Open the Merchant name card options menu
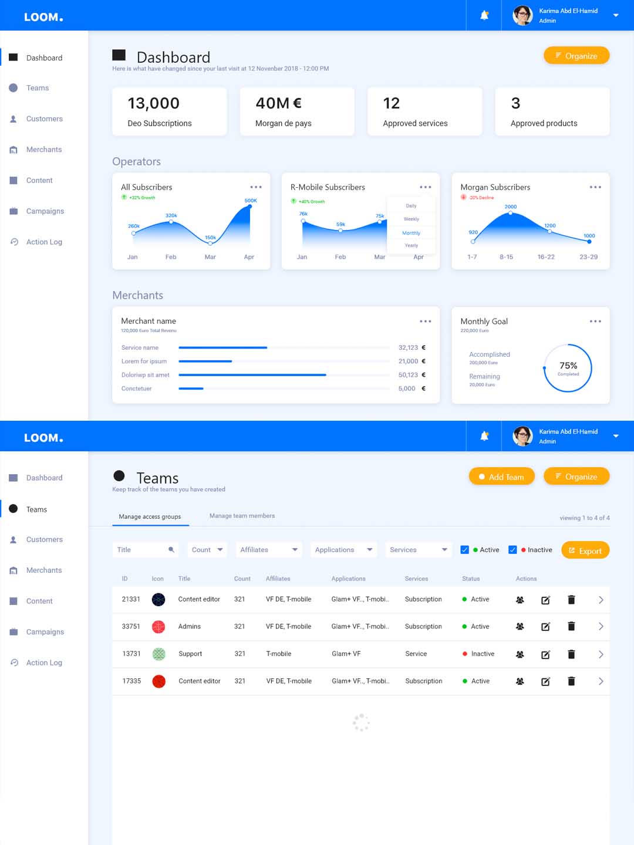 (x=426, y=322)
